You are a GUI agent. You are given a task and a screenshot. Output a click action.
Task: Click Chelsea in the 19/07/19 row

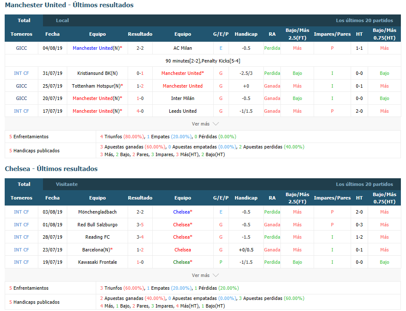pos(183,262)
